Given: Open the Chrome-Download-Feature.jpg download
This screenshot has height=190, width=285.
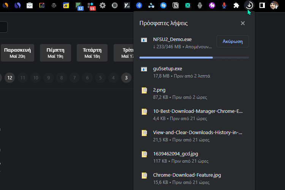Looking at the screenshot, I should [194, 179].
